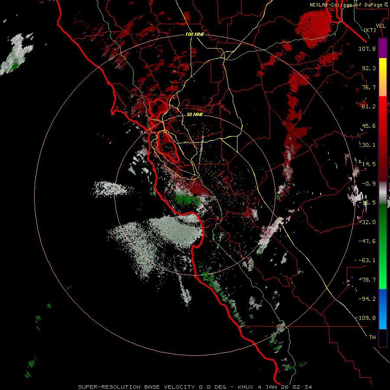Click the 30.1 velocity scale value

click(369, 145)
